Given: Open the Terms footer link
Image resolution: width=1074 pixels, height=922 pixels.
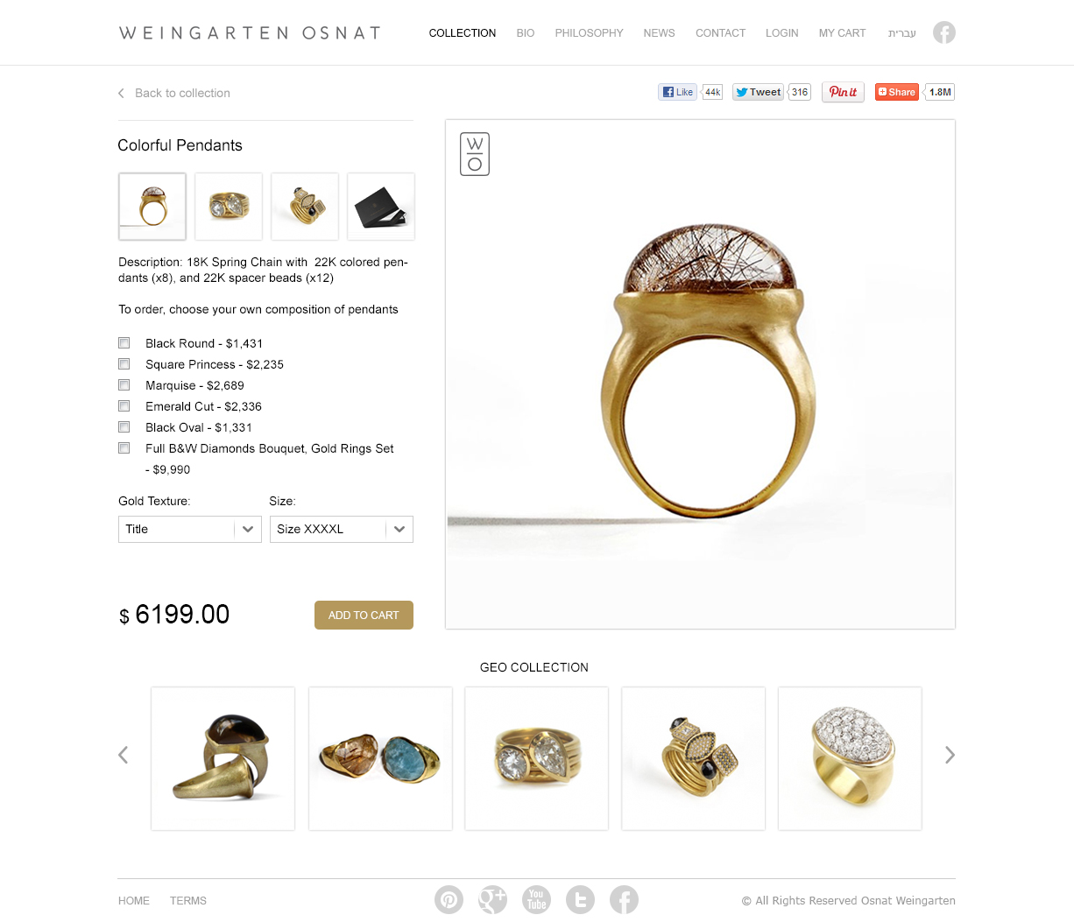Looking at the screenshot, I should [x=188, y=900].
